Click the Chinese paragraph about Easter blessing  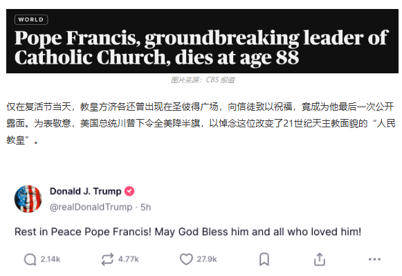click(201, 123)
